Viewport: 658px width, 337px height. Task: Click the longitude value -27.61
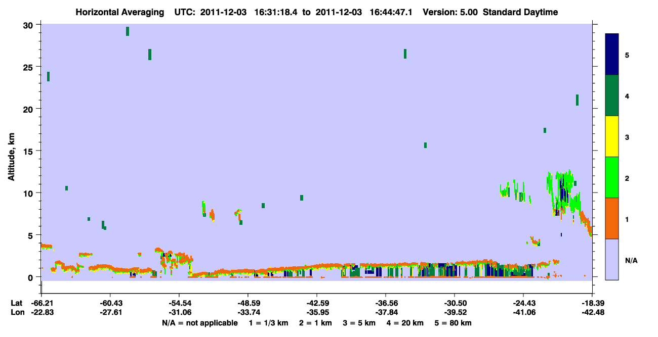point(110,313)
